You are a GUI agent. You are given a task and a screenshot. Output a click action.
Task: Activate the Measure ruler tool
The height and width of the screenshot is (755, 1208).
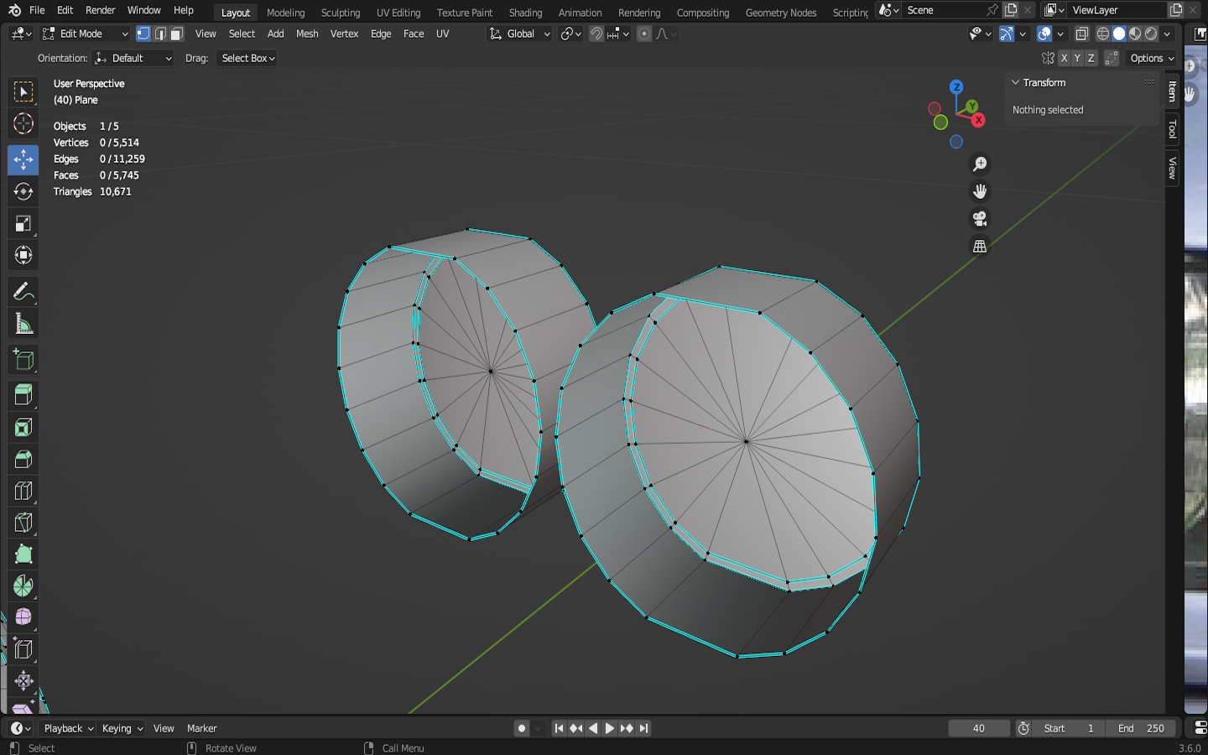23,323
